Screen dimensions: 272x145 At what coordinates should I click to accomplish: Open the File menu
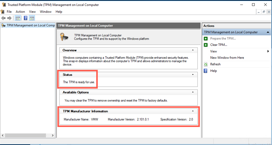click(x=9, y=12)
